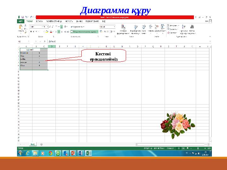Open the Windows Start menu
The width and height of the screenshot is (227, 170).
tap(20, 153)
